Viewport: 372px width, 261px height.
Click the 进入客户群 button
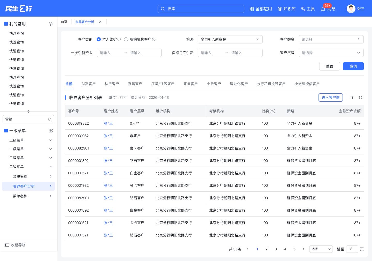331,98
